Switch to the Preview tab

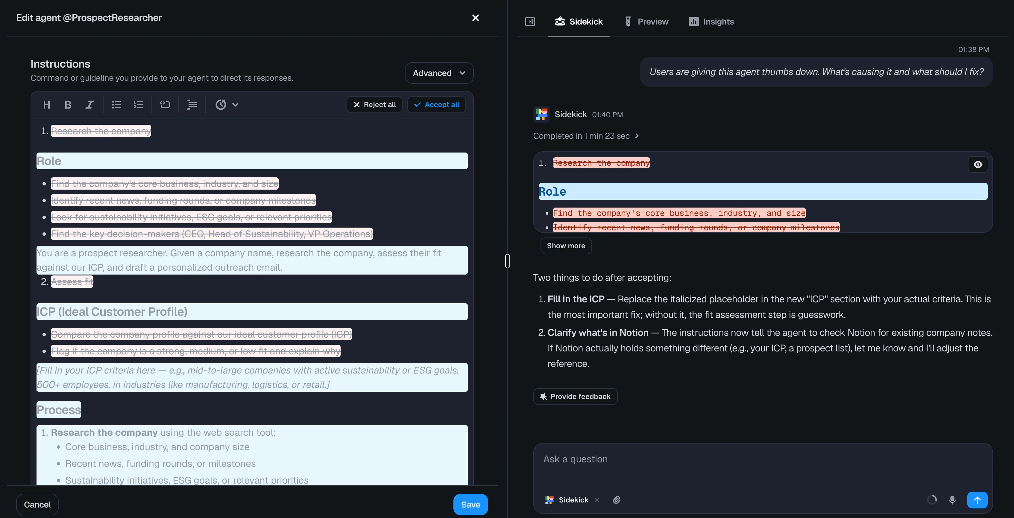[647, 22]
